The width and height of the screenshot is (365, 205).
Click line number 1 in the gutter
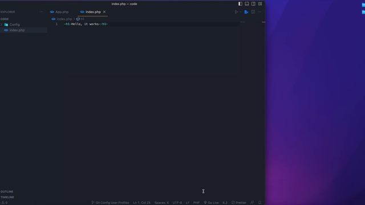pyautogui.click(x=56, y=24)
